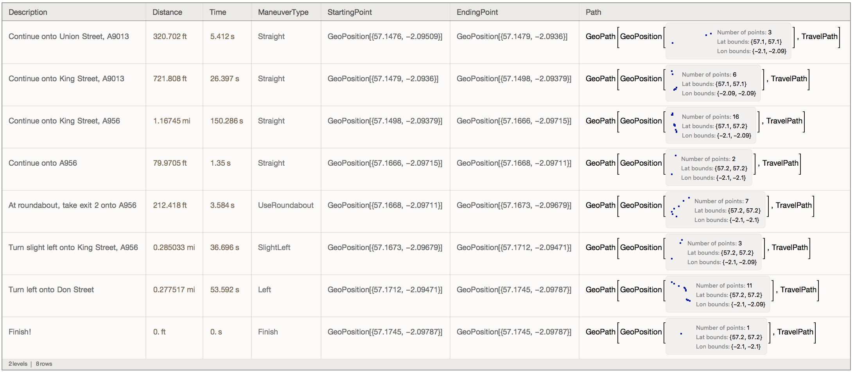Open the Union Street path preview with 3 points
854x372 pixels.
[728, 41]
